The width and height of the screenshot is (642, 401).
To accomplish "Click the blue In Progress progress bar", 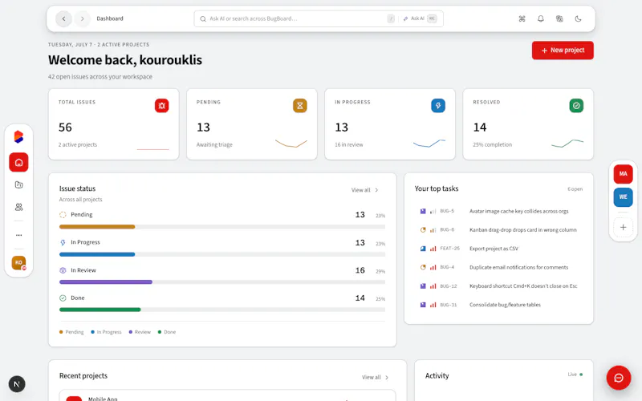I will [97, 254].
